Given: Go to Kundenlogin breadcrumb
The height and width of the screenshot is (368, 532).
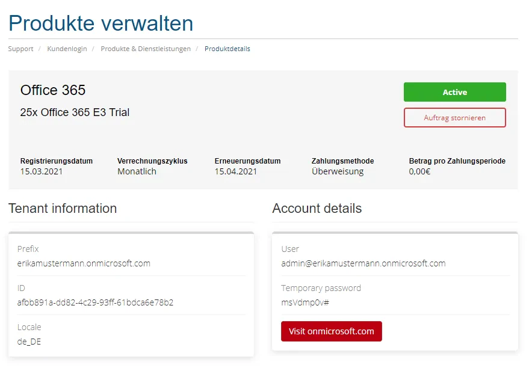Looking at the screenshot, I should pyautogui.click(x=67, y=49).
